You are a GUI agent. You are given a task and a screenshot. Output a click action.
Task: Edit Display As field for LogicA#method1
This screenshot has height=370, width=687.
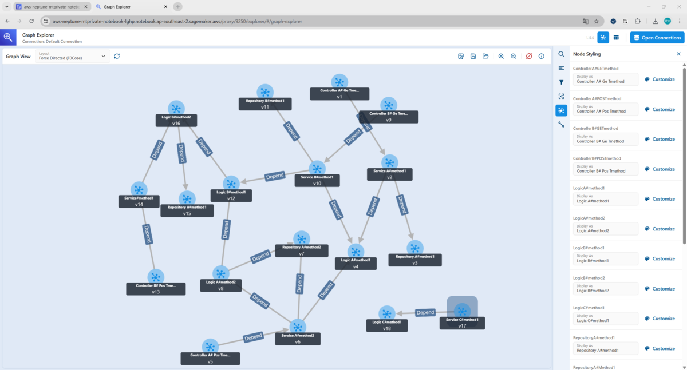click(606, 199)
